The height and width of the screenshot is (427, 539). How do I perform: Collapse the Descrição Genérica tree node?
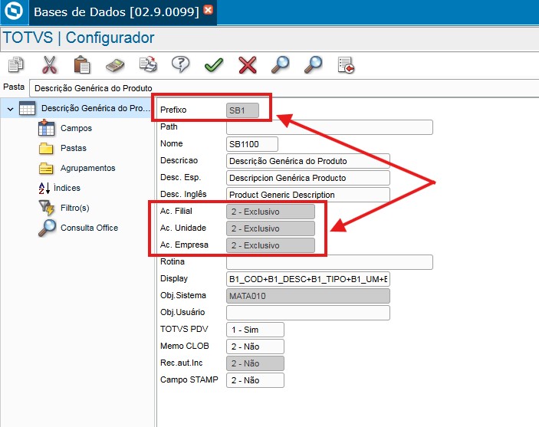(10, 109)
